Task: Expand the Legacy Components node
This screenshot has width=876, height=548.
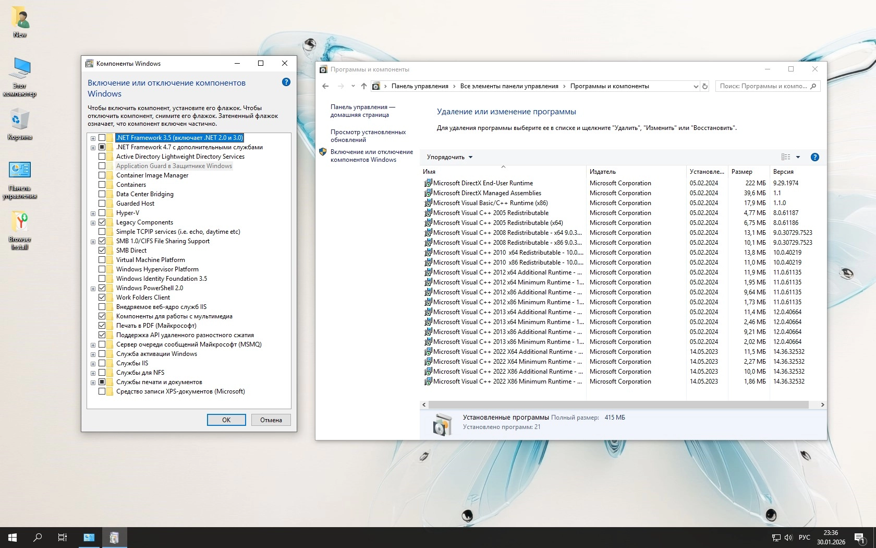Action: tap(93, 223)
